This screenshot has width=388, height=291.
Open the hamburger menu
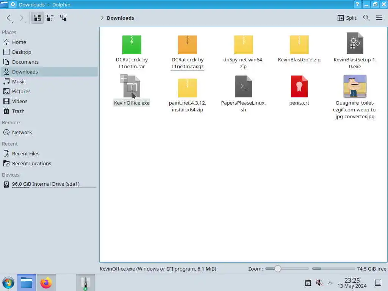[x=379, y=18]
